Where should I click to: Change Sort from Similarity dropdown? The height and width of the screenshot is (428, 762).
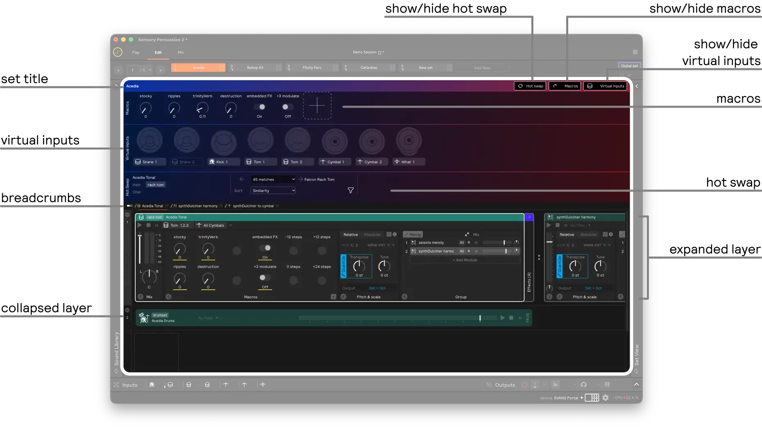pyautogui.click(x=273, y=190)
